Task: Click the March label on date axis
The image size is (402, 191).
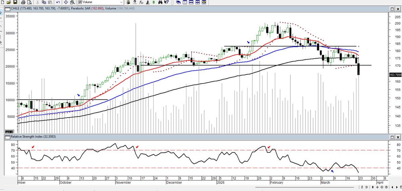Action: [x=326, y=183]
